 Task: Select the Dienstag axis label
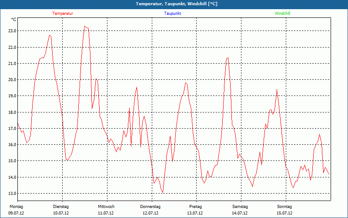[61, 207]
